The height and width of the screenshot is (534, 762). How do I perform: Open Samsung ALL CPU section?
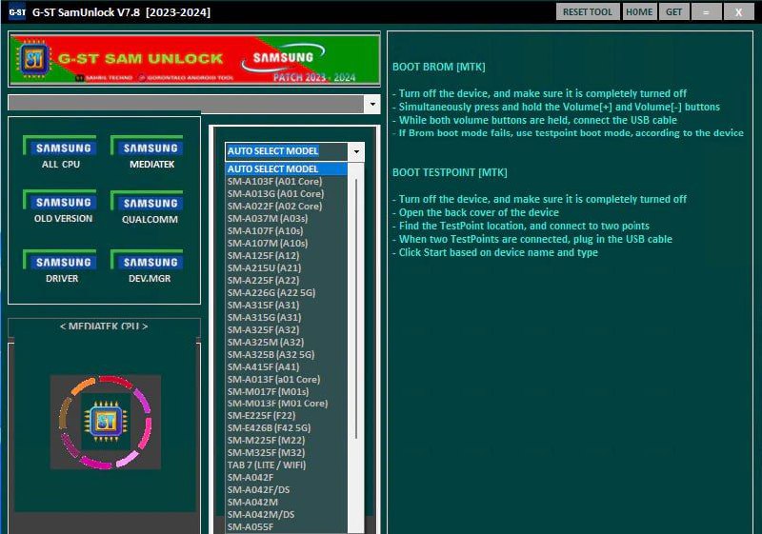pos(61,152)
